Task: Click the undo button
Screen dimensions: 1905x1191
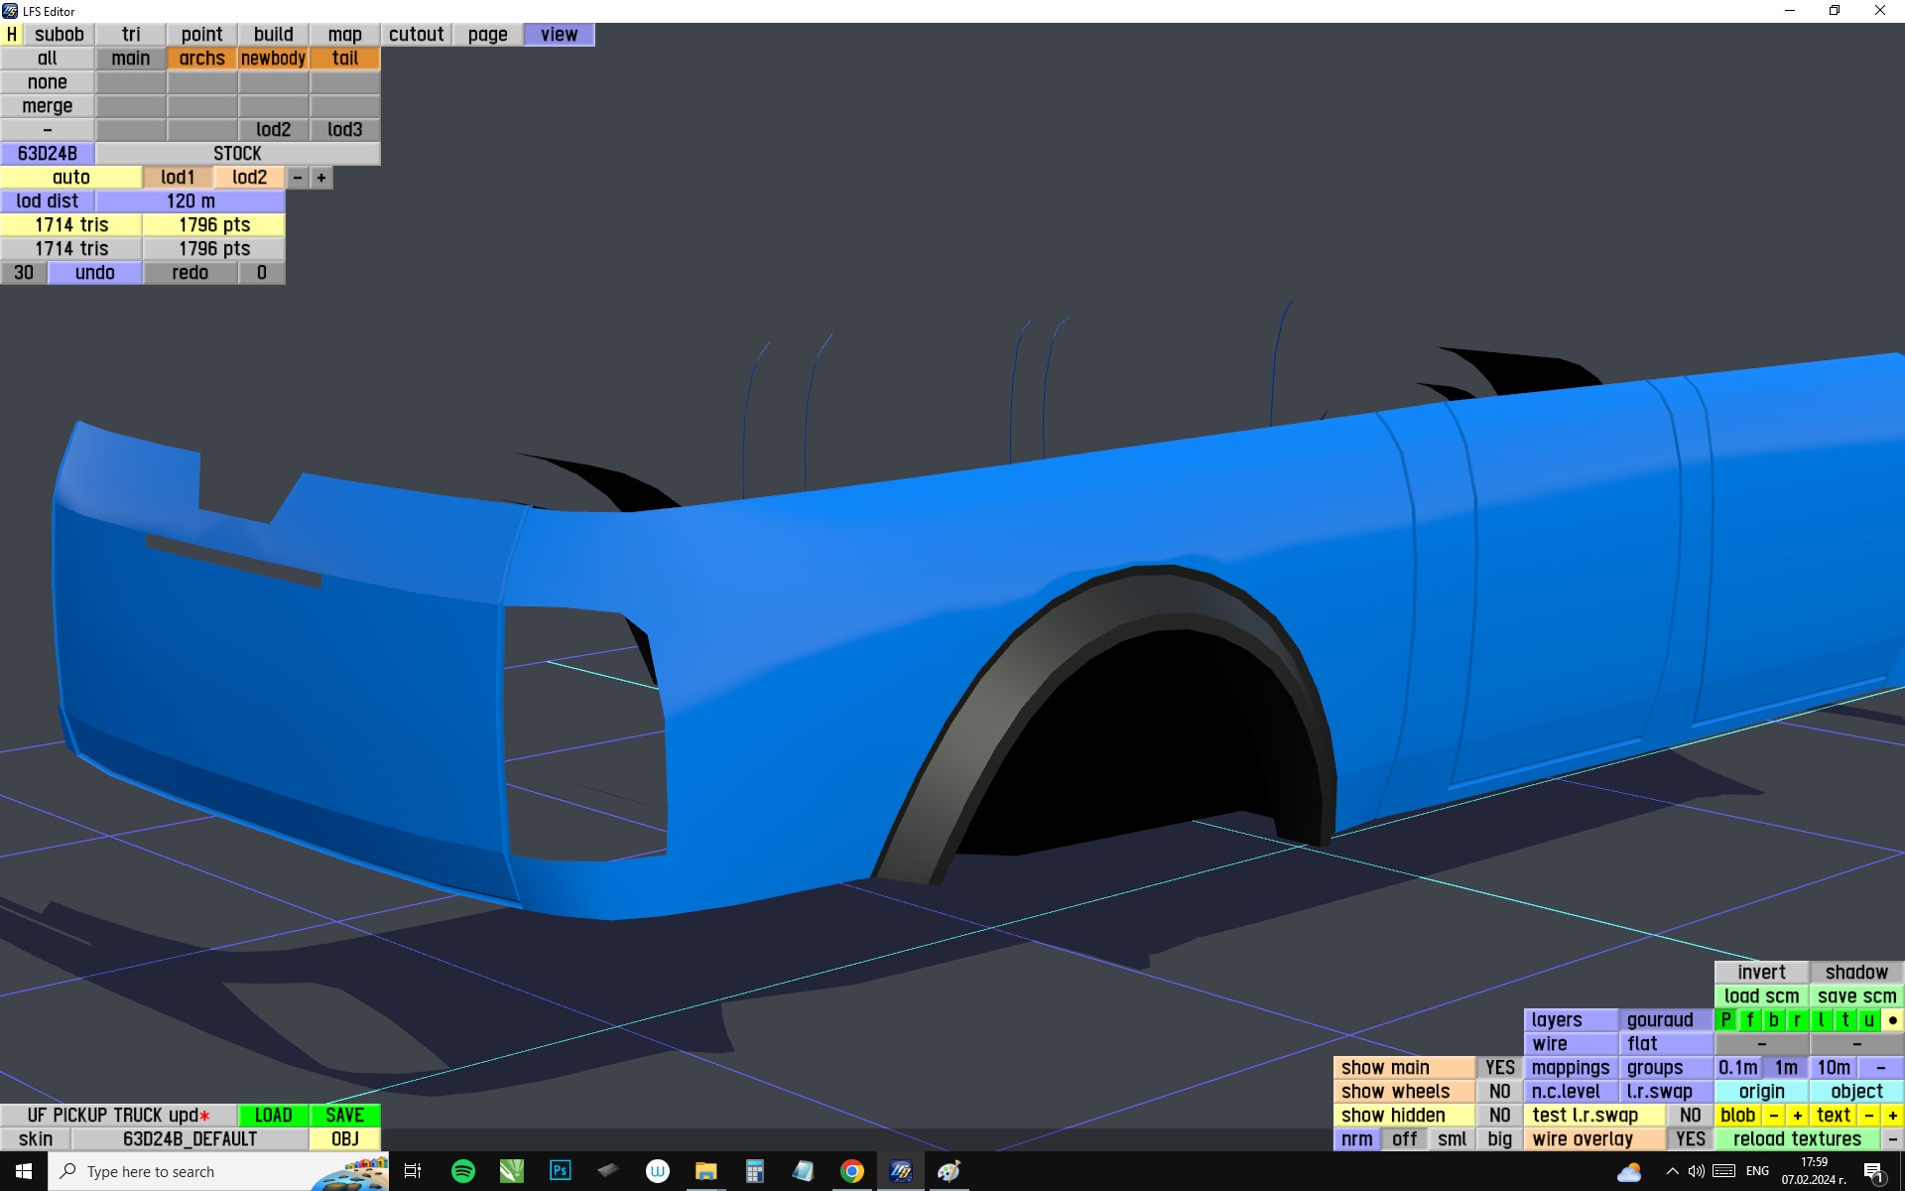Action: pos(95,272)
